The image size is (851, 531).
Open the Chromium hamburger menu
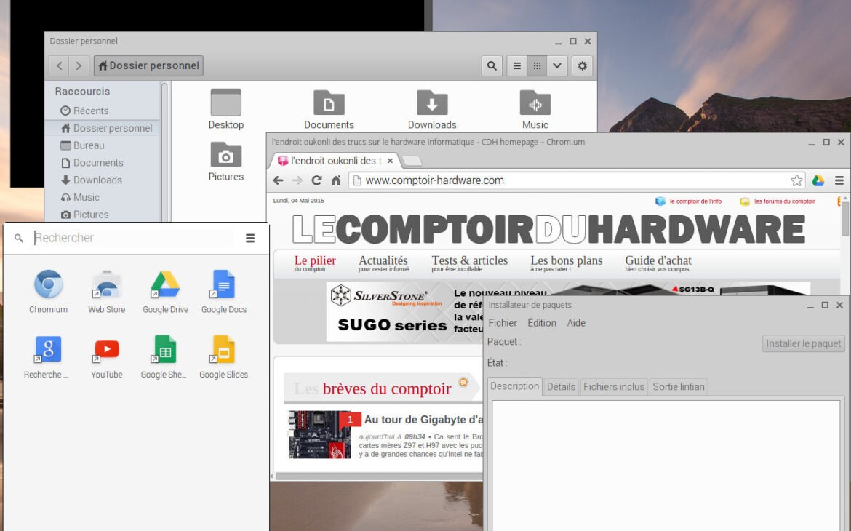click(x=839, y=180)
